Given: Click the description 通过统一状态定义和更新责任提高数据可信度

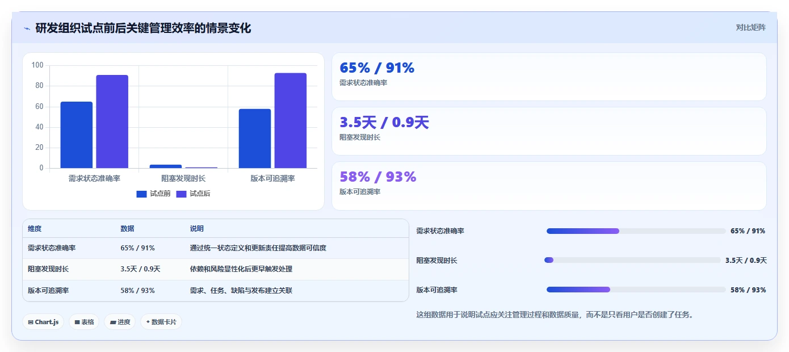Looking at the screenshot, I should point(258,248).
